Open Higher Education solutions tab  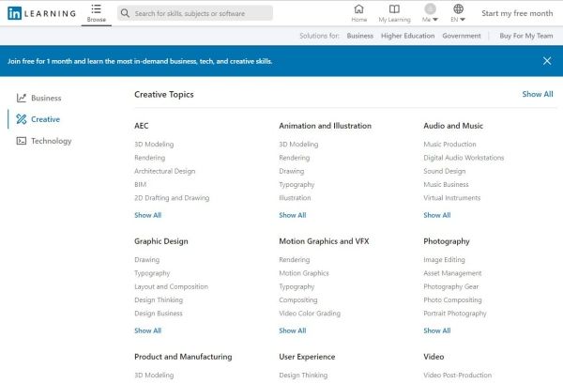406,36
